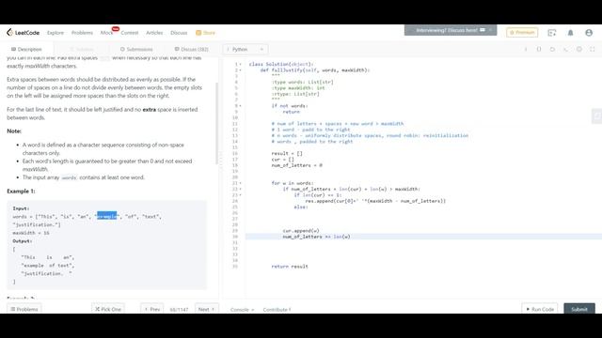
Task: Click the editor braces snippet icon
Action: click(539, 50)
